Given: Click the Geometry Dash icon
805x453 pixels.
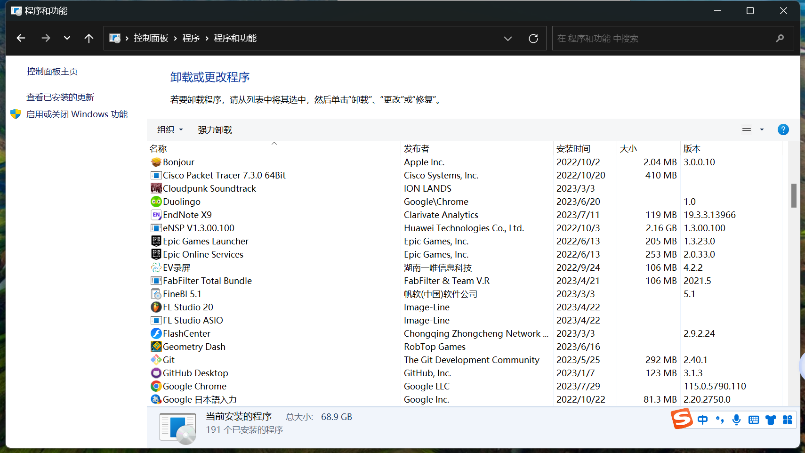Looking at the screenshot, I should coord(156,347).
